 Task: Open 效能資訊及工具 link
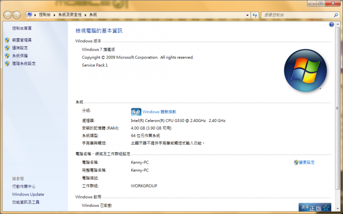pyautogui.click(x=26, y=202)
